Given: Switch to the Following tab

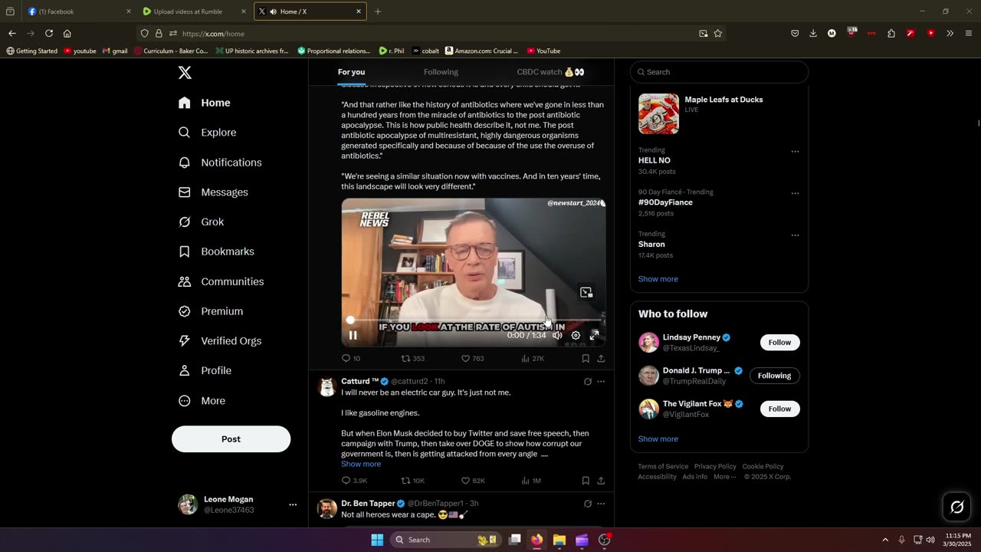Looking at the screenshot, I should [441, 72].
